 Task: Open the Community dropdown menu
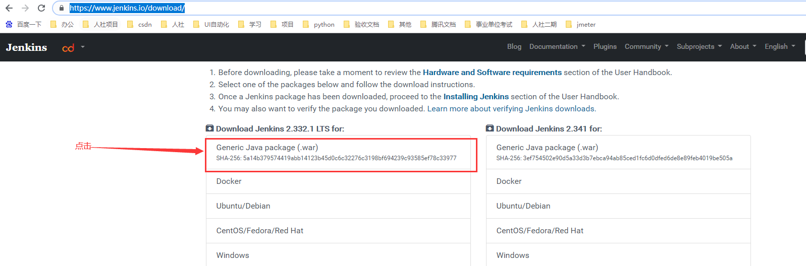(647, 46)
